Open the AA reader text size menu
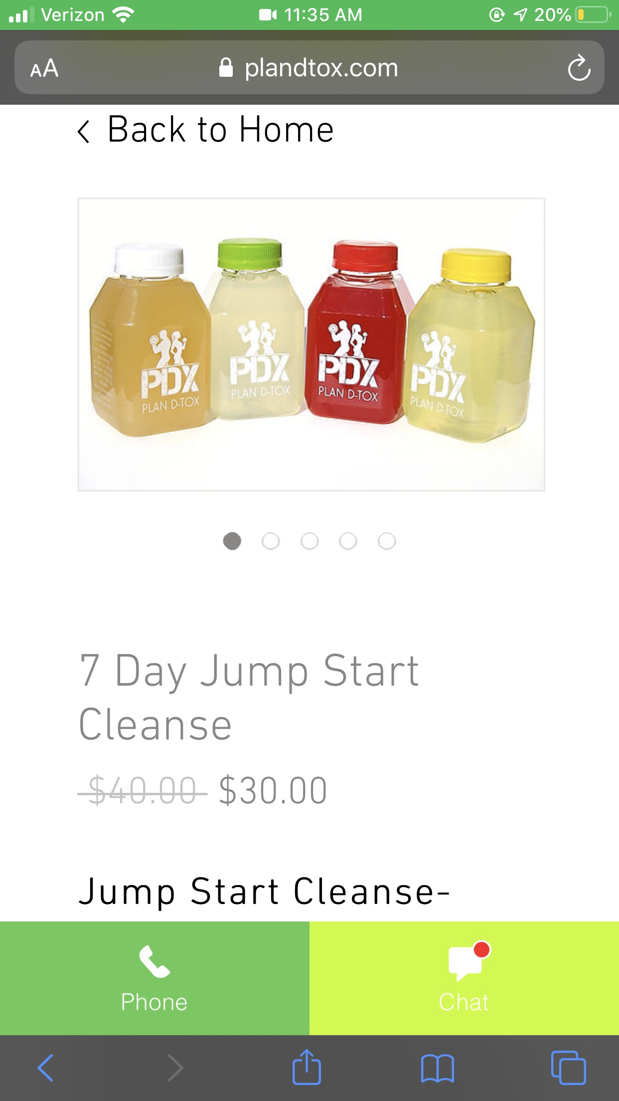Viewport: 619px width, 1101px height. (44, 68)
